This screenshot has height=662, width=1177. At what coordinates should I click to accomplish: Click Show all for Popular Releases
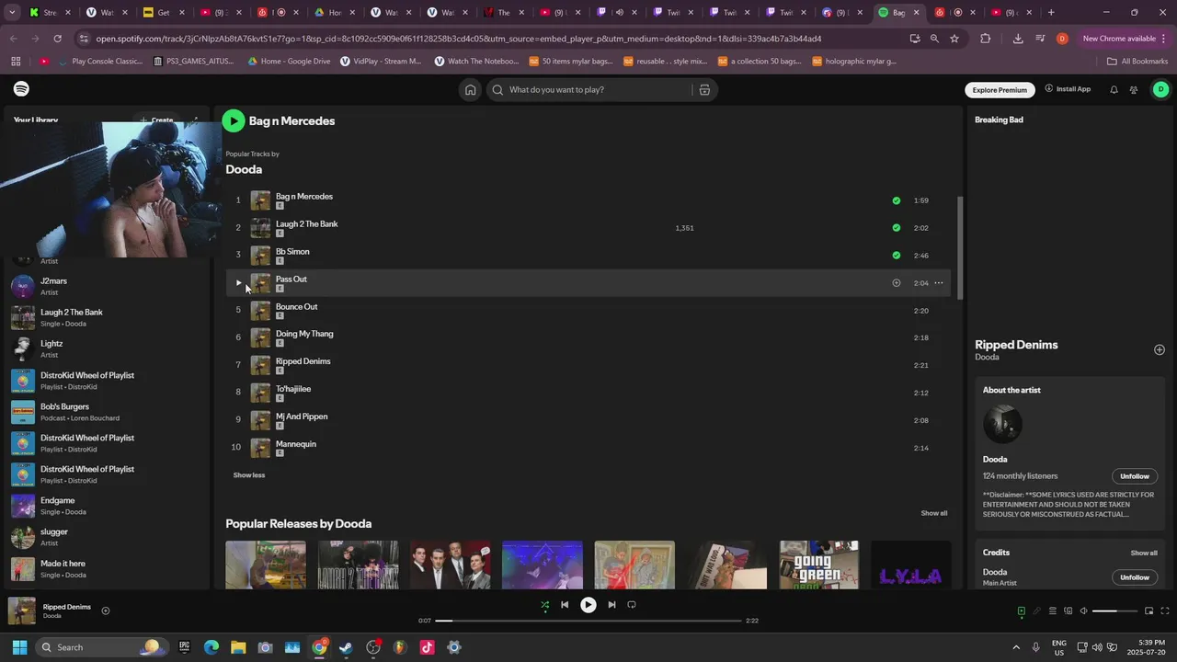point(934,513)
